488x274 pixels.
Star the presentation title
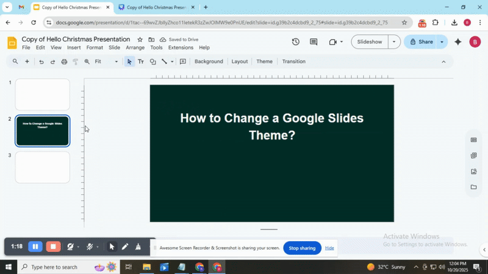pyautogui.click(x=140, y=40)
